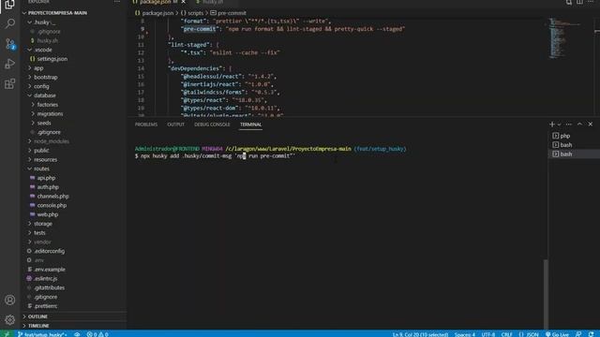The width and height of the screenshot is (600, 337).
Task: Open the Explorer view in activity bar
Action: pyautogui.click(x=9, y=5)
